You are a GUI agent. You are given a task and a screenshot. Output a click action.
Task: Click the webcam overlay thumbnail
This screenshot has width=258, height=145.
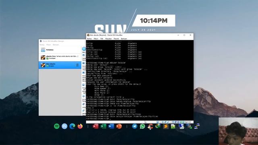(238, 131)
